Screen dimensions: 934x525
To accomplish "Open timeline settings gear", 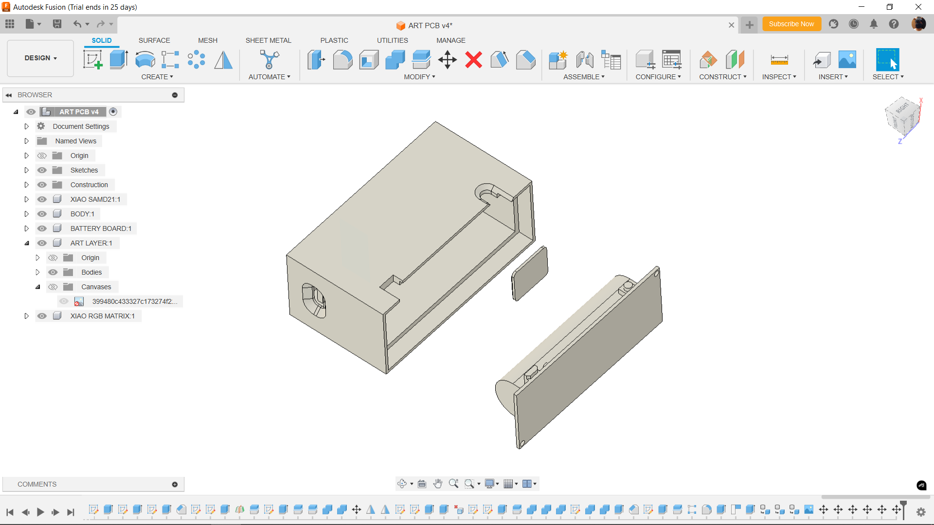I will [921, 512].
